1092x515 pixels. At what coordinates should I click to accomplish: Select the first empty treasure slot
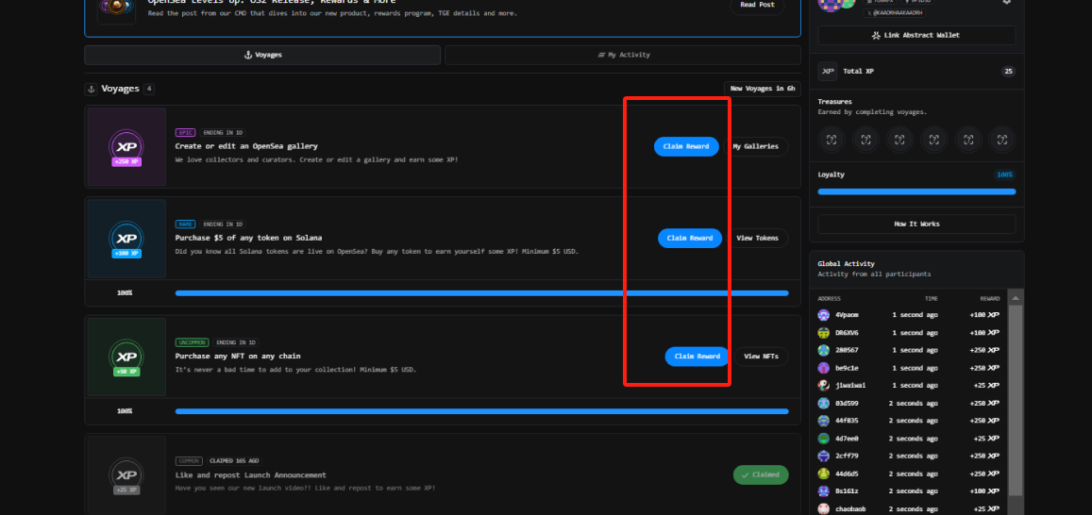(832, 140)
